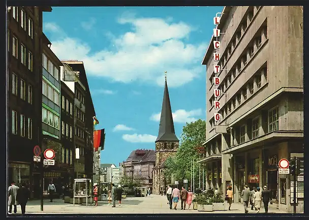The height and width of the screenshot is (220, 309).
Task: Click the pointed church steeple
Action: 166,113
